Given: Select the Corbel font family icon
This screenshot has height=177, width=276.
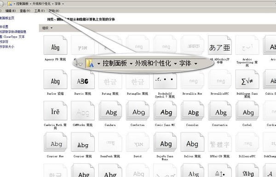Looking at the screenshot, I should (x=247, y=110).
